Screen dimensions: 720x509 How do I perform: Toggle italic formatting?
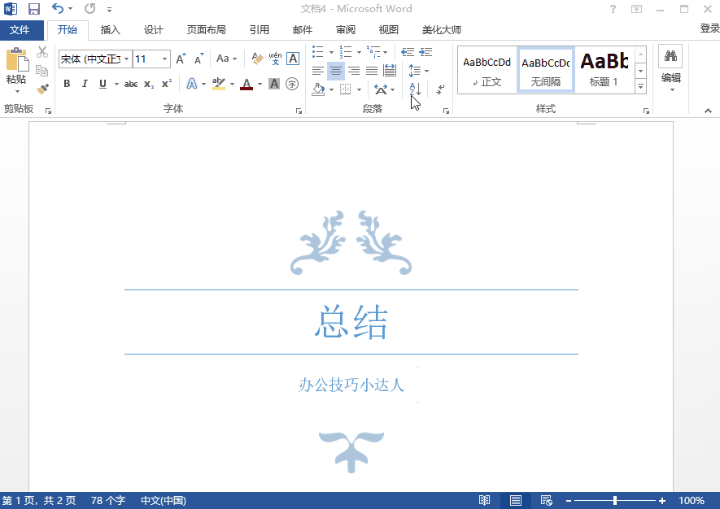click(85, 83)
